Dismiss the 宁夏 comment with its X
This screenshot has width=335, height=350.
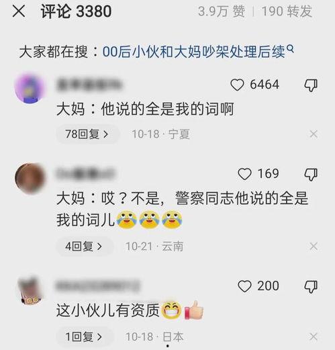point(314,134)
